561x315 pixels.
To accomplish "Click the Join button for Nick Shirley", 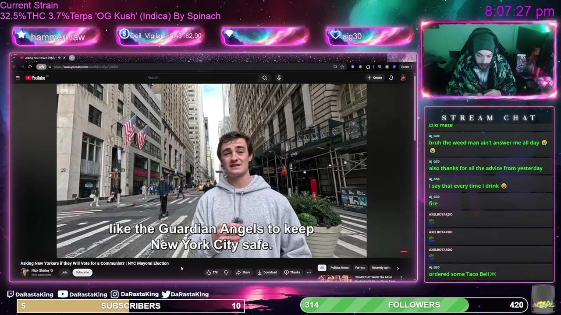I will (x=64, y=272).
